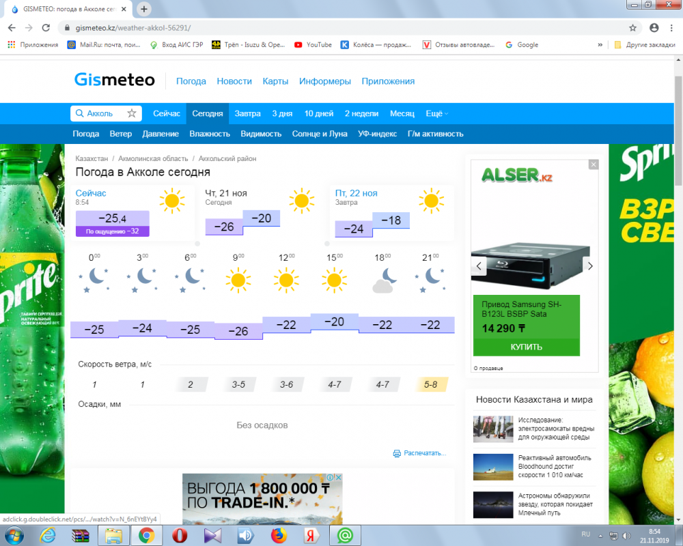Jump to the Г/м активность section

coord(435,134)
